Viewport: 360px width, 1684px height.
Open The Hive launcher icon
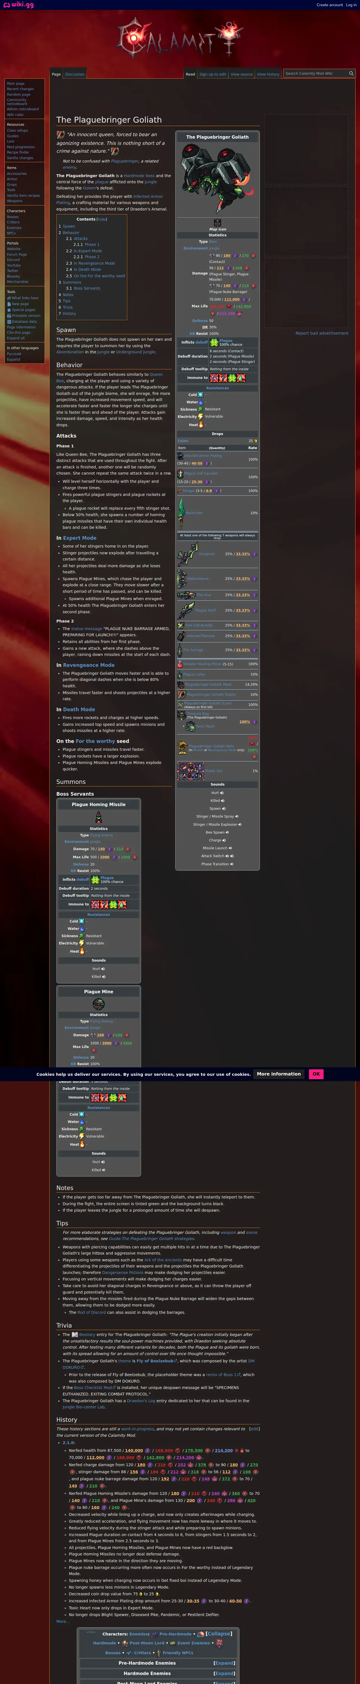(x=186, y=595)
